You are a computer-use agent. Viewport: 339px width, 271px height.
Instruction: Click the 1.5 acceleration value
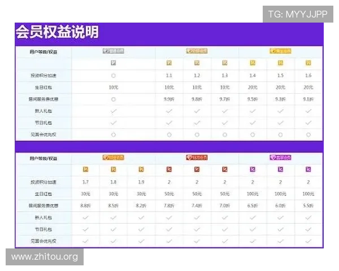pyautogui.click(x=280, y=76)
